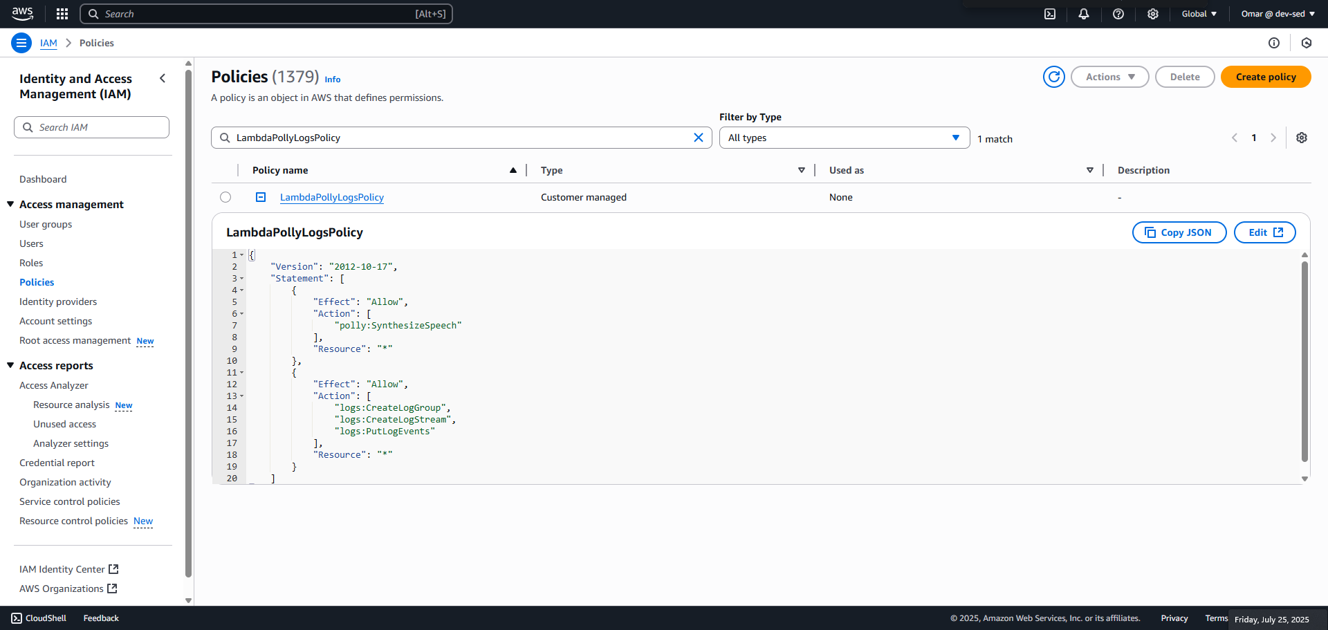Viewport: 1328px width, 630px height.
Task: Open the notifications bell icon
Action: tap(1084, 14)
